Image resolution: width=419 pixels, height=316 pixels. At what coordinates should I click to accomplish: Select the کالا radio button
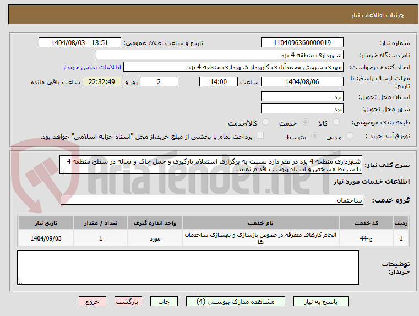[336, 122]
